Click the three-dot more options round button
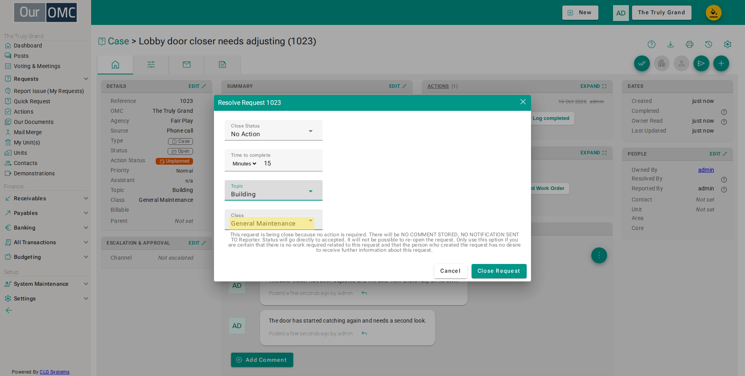 (599, 255)
